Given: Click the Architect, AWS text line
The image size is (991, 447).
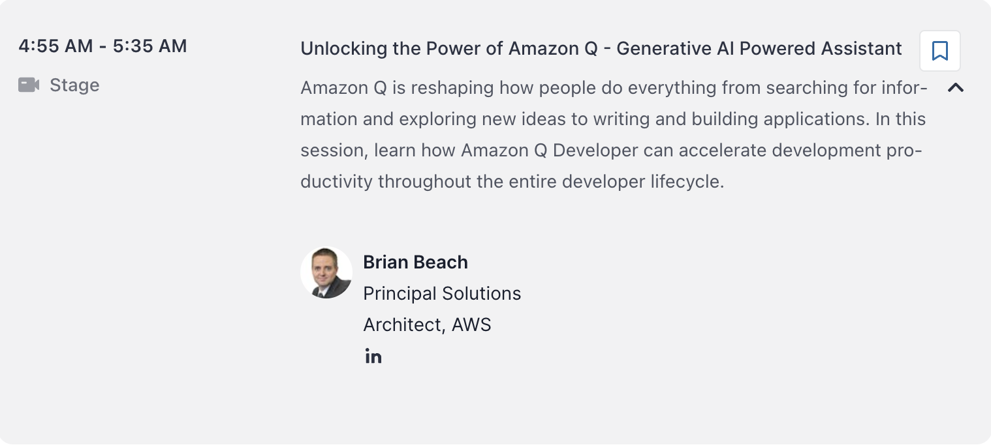Looking at the screenshot, I should [427, 325].
